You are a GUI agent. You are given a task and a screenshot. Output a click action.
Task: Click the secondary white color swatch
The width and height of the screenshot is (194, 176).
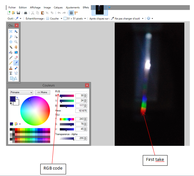[17, 103]
